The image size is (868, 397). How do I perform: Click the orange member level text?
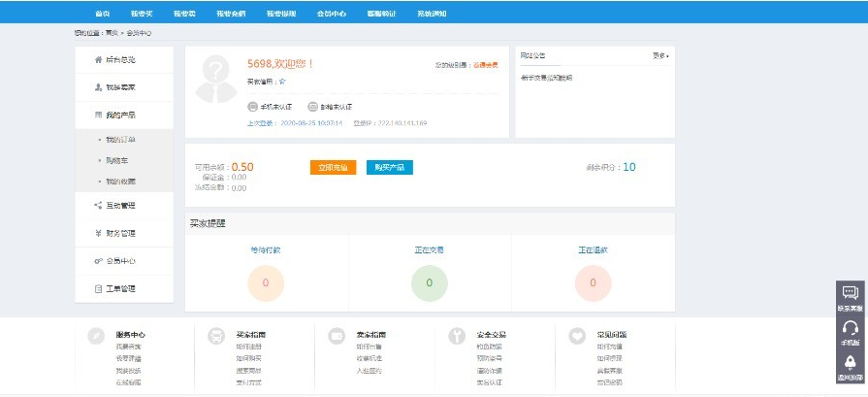coord(486,65)
